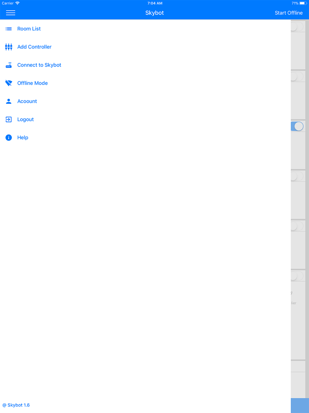Open Connect to Skybot menu entry
Image resolution: width=309 pixels, height=413 pixels.
click(39, 65)
